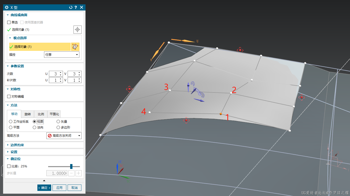The width and height of the screenshot is (350, 196).
Task: Click the 应用 button
Action: (59, 188)
